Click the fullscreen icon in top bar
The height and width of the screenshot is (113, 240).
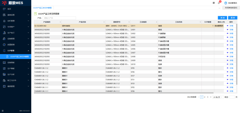(x=214, y=3)
